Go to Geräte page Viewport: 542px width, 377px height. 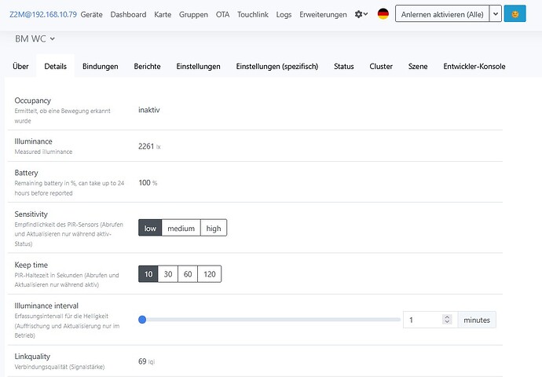(x=92, y=14)
